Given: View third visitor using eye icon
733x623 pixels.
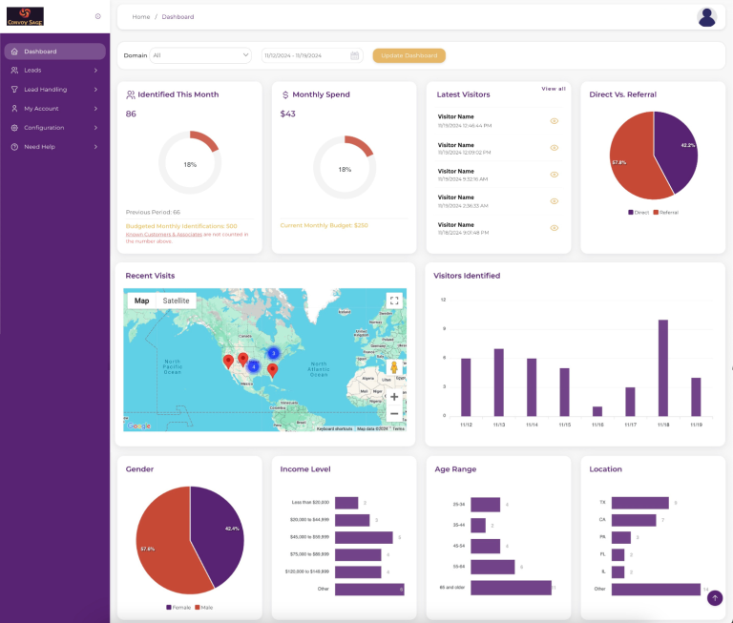Looking at the screenshot, I should [x=554, y=175].
